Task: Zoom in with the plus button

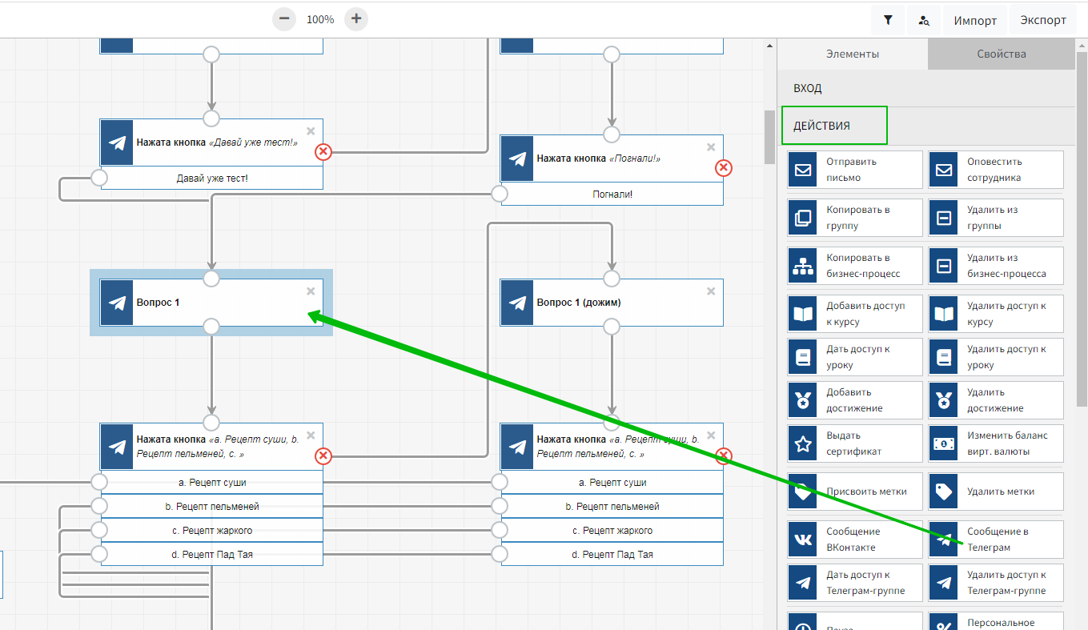Action: click(356, 19)
